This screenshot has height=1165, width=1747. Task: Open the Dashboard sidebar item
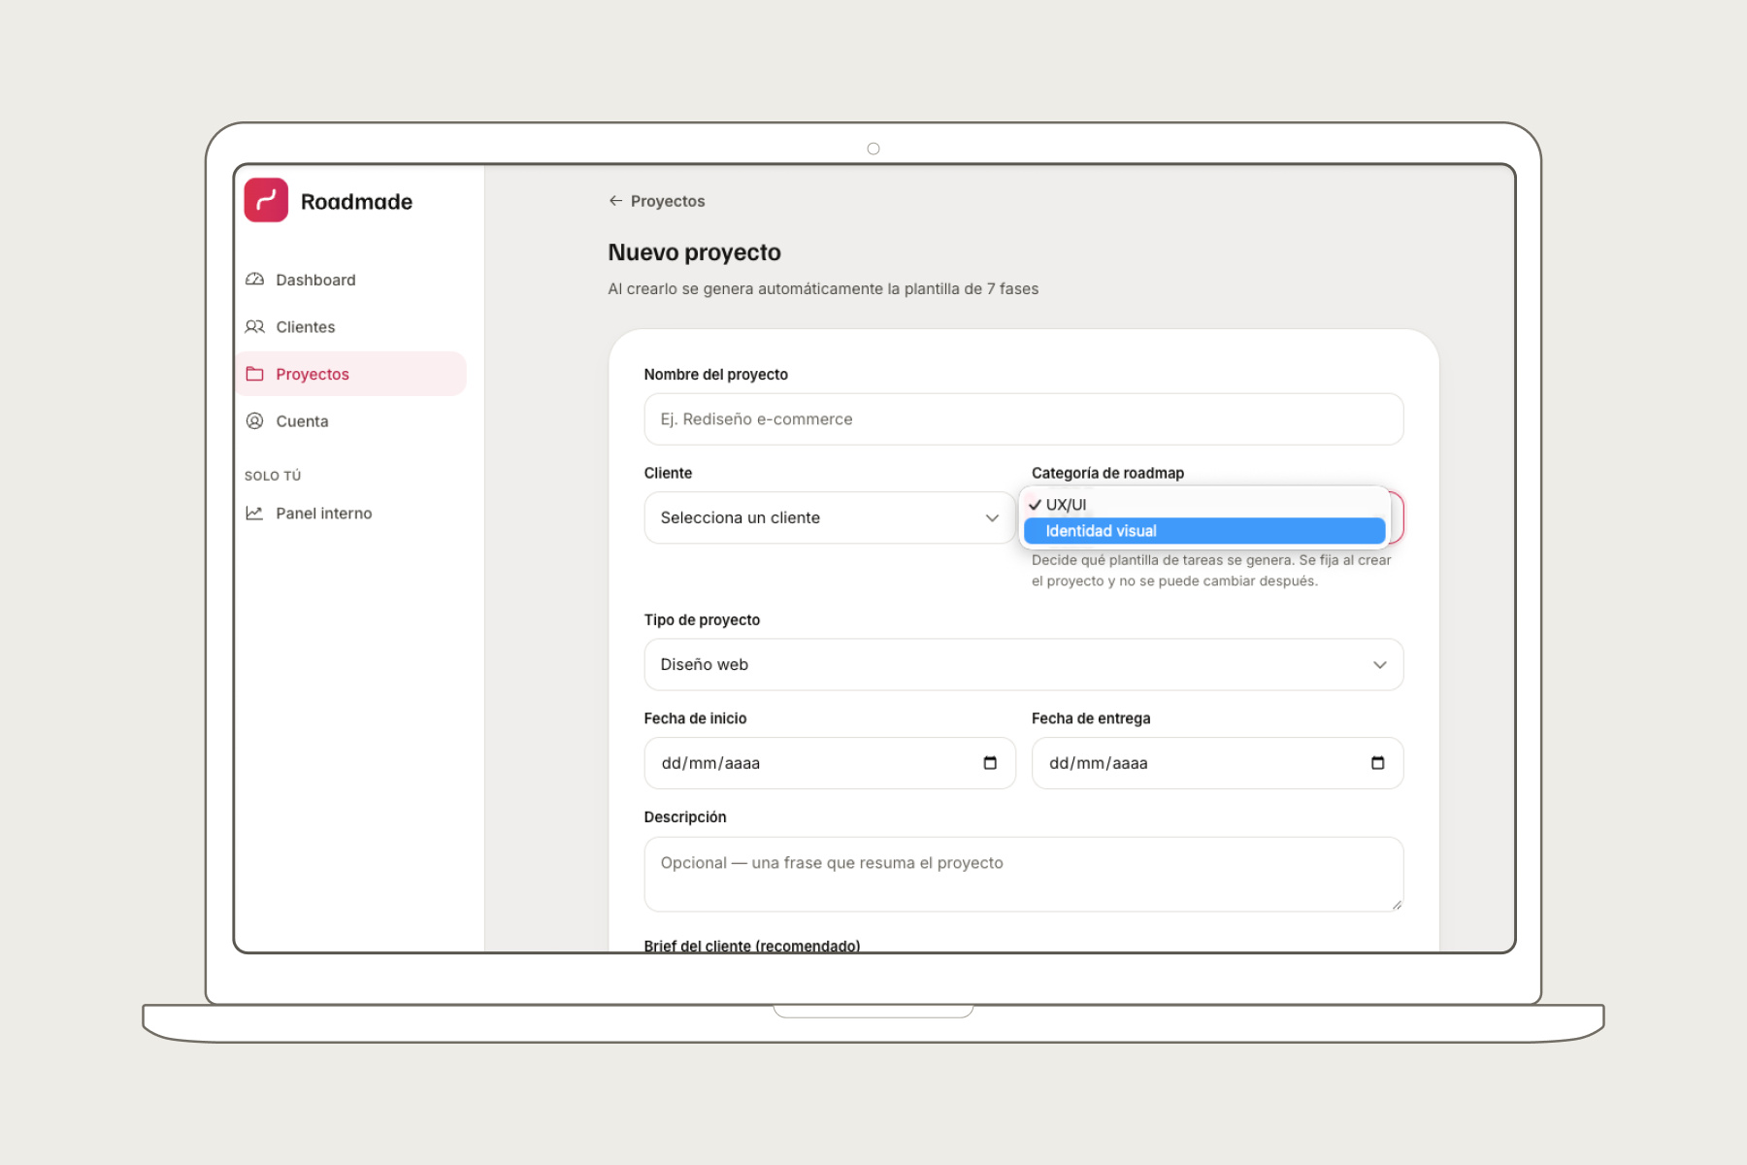(350, 280)
